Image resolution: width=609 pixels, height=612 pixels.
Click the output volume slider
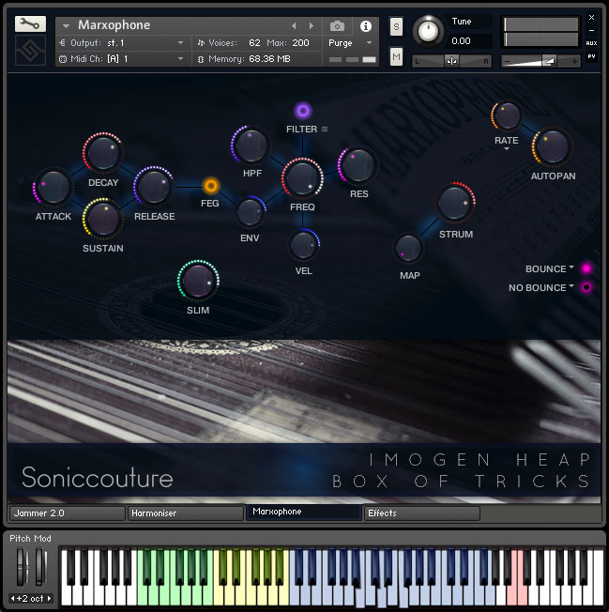541,61
